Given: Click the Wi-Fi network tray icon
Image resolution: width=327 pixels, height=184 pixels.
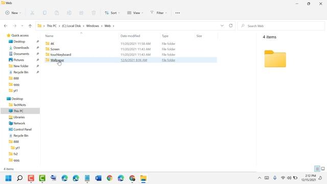Looking at the screenshot, I should 283,178.
